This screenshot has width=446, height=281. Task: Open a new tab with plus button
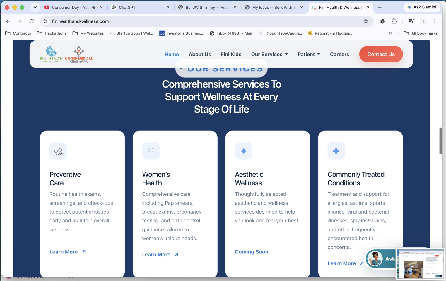pyautogui.click(x=380, y=7)
